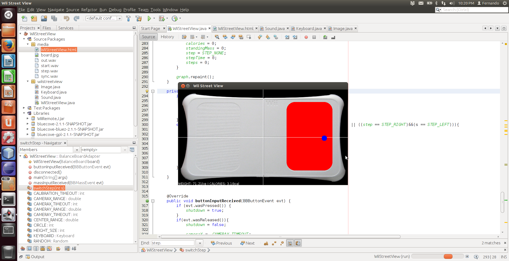Click the Previous button in Find bar
509x261 pixels.
pyautogui.click(x=221, y=243)
